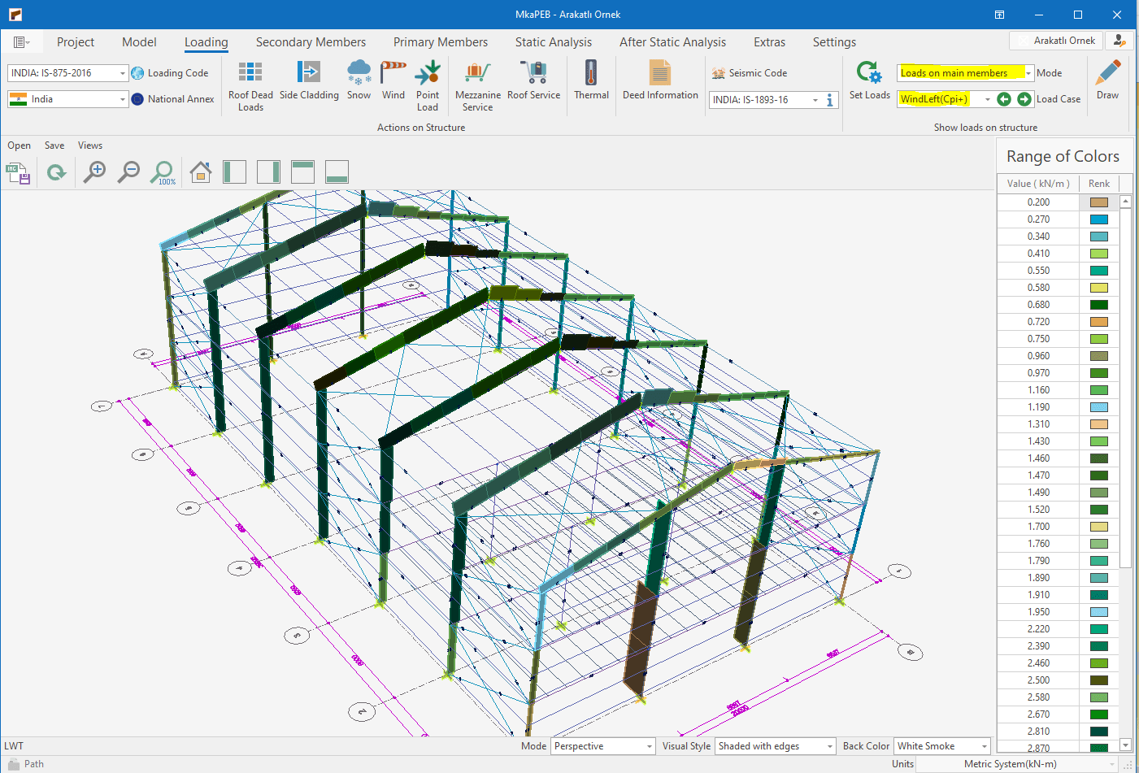Click the Thermal load icon
Viewport: 1139px width, 773px height.
[x=591, y=80]
